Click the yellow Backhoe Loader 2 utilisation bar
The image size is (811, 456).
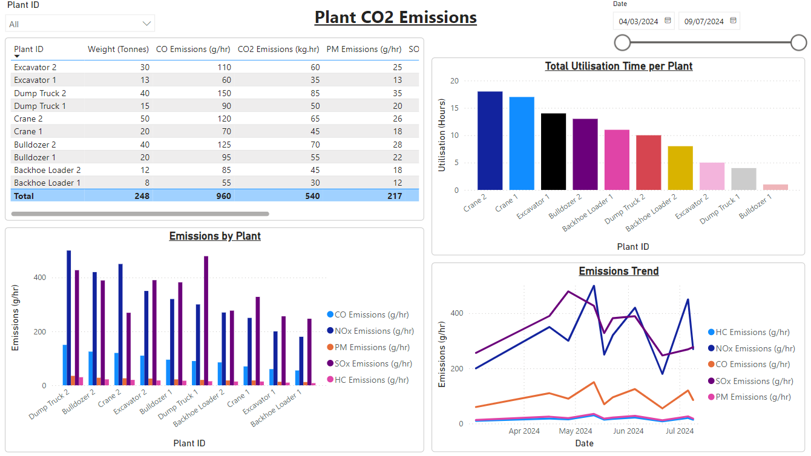680,168
